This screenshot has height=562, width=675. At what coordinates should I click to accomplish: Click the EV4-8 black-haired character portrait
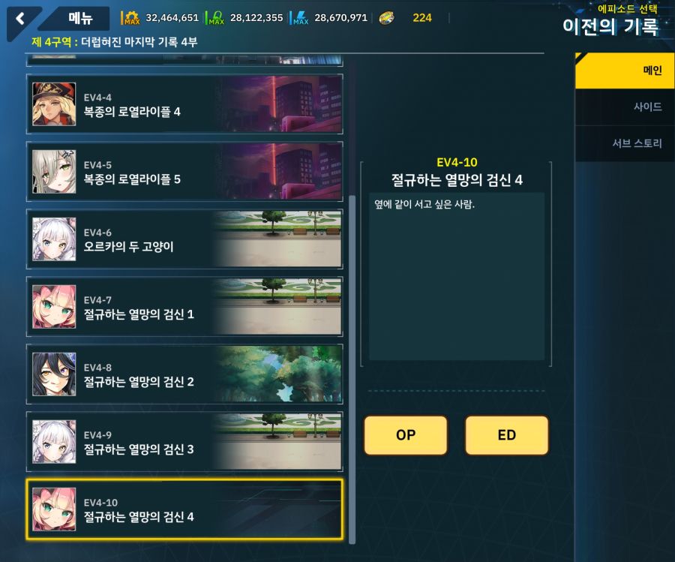[54, 374]
